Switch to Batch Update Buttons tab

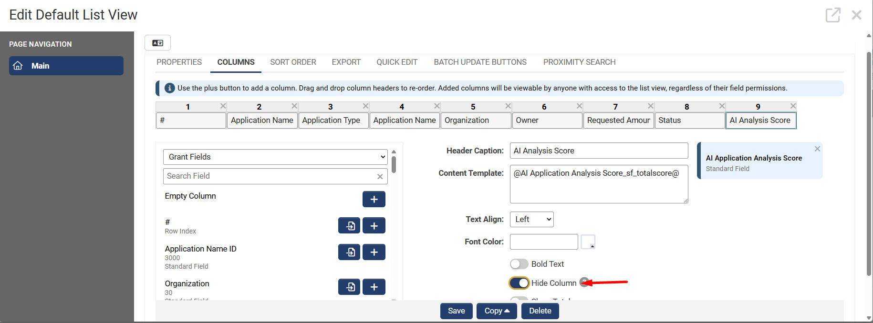click(x=480, y=62)
